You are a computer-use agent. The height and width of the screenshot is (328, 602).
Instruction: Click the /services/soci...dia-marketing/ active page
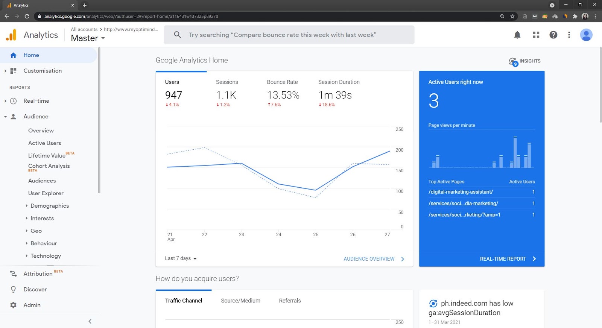[x=463, y=203]
